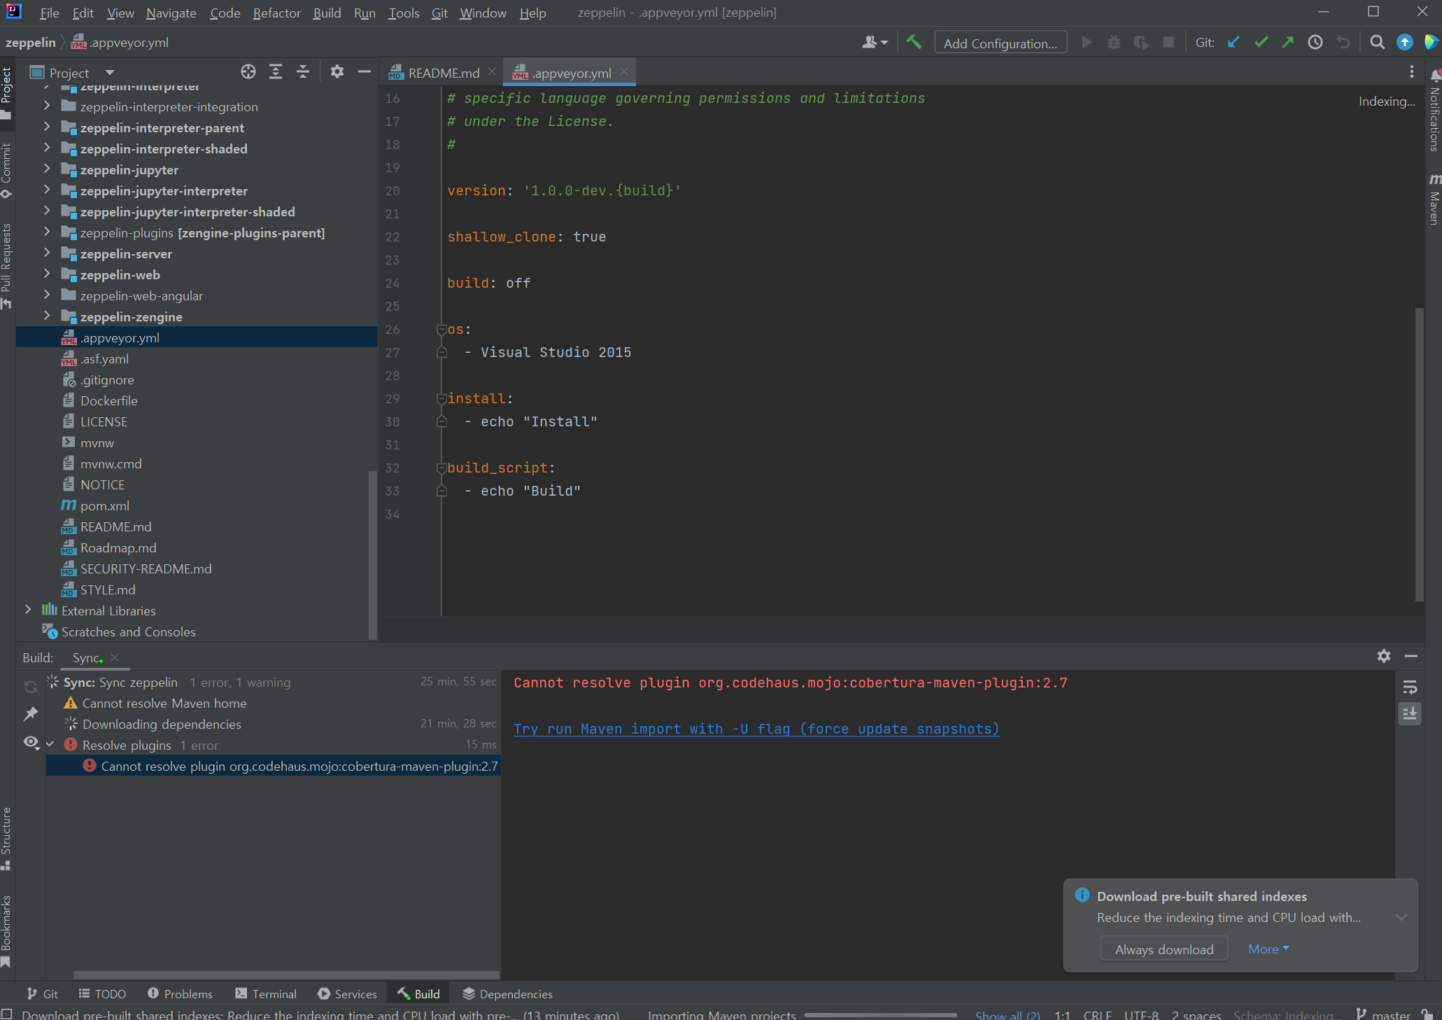The image size is (1442, 1020).
Task: Select pom.xml in the project tree
Action: pos(104,505)
